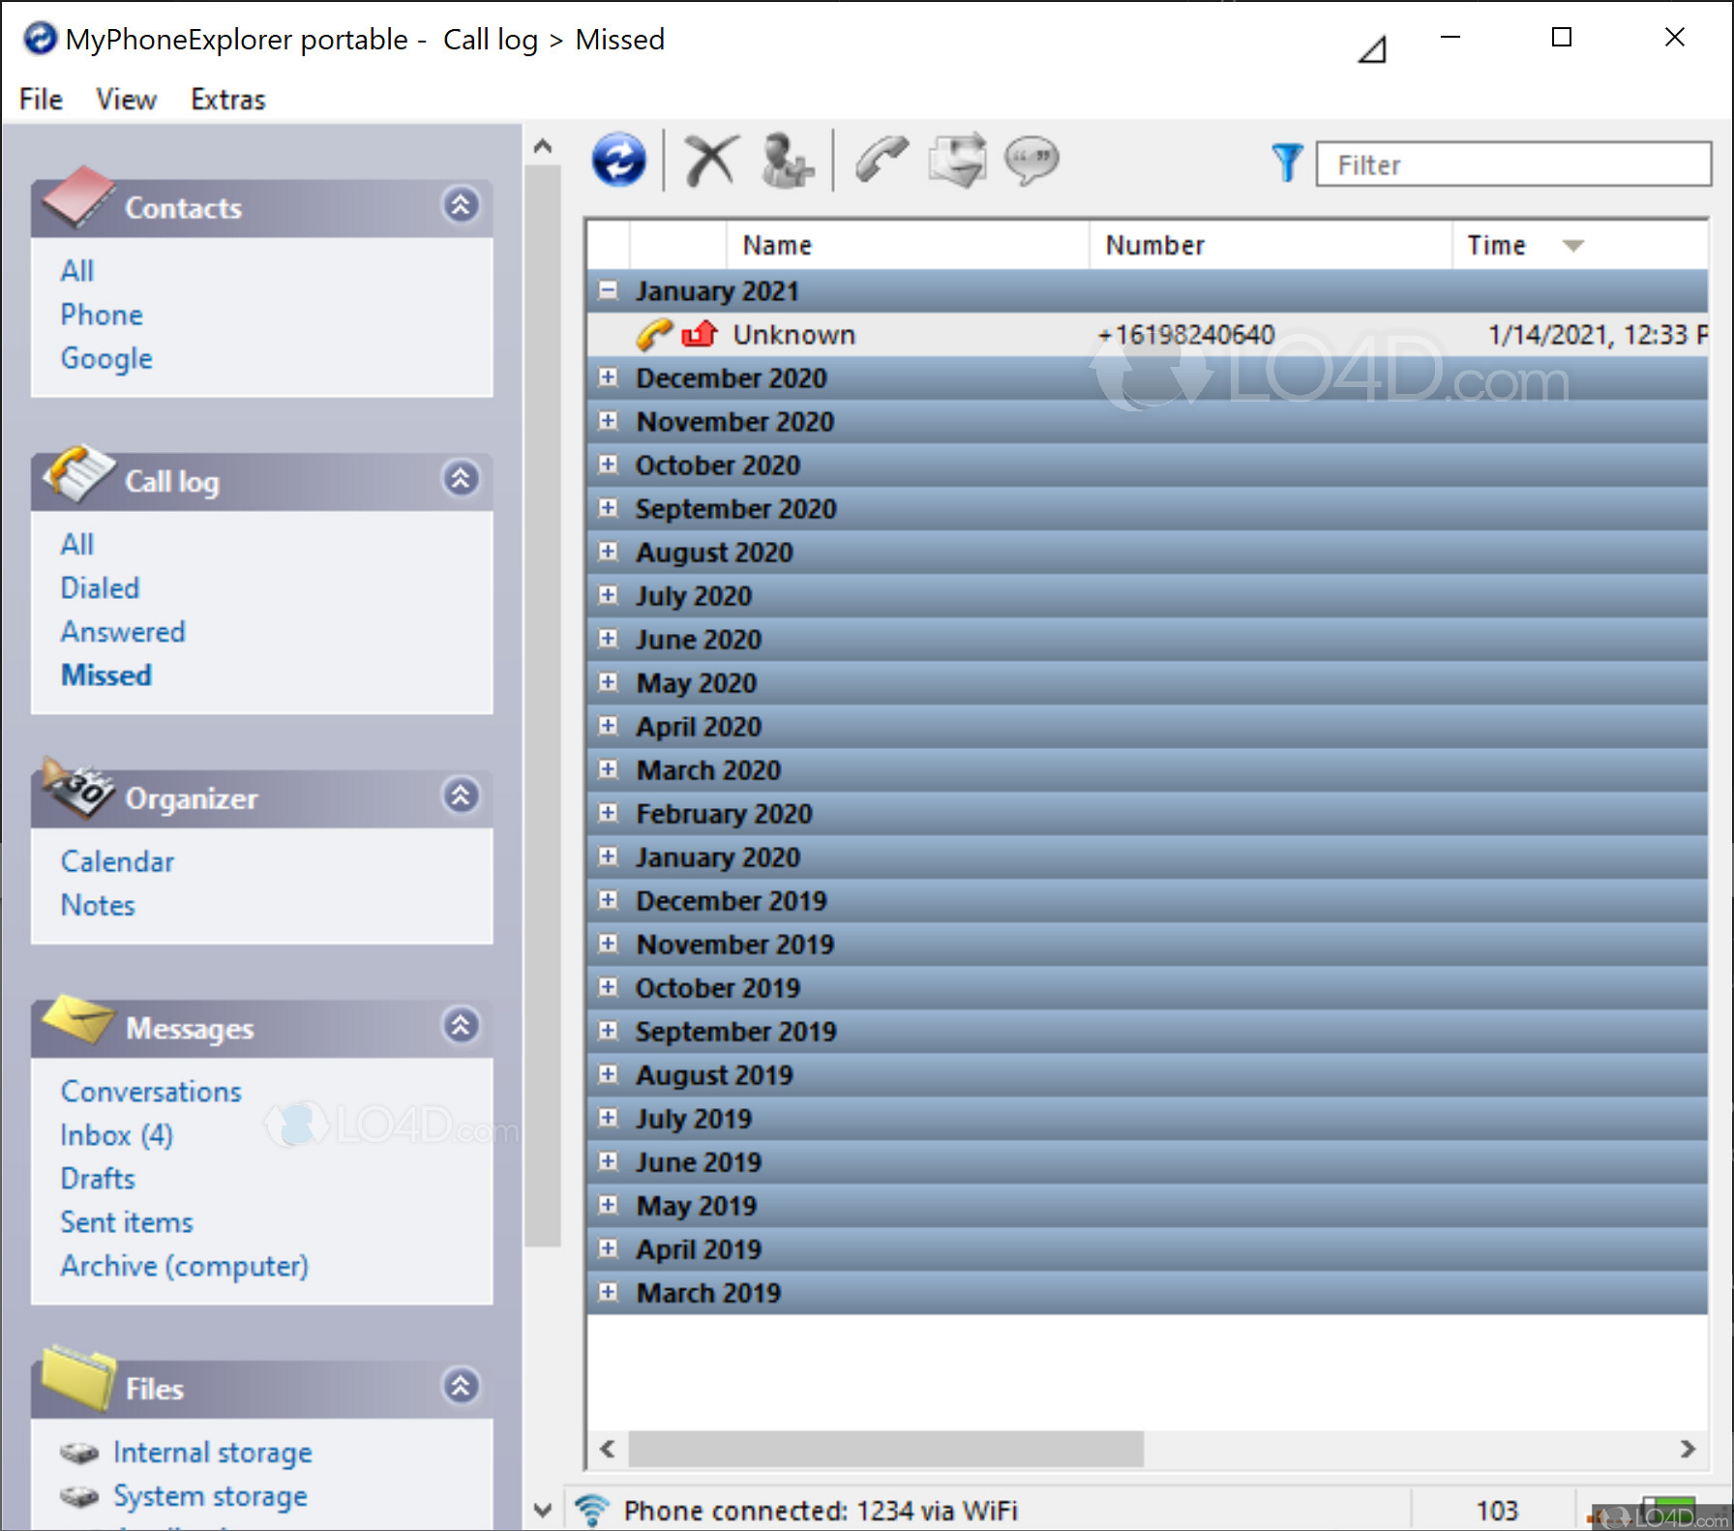Image resolution: width=1734 pixels, height=1531 pixels.
Task: Click the blue funnel filter icon
Action: (x=1287, y=163)
